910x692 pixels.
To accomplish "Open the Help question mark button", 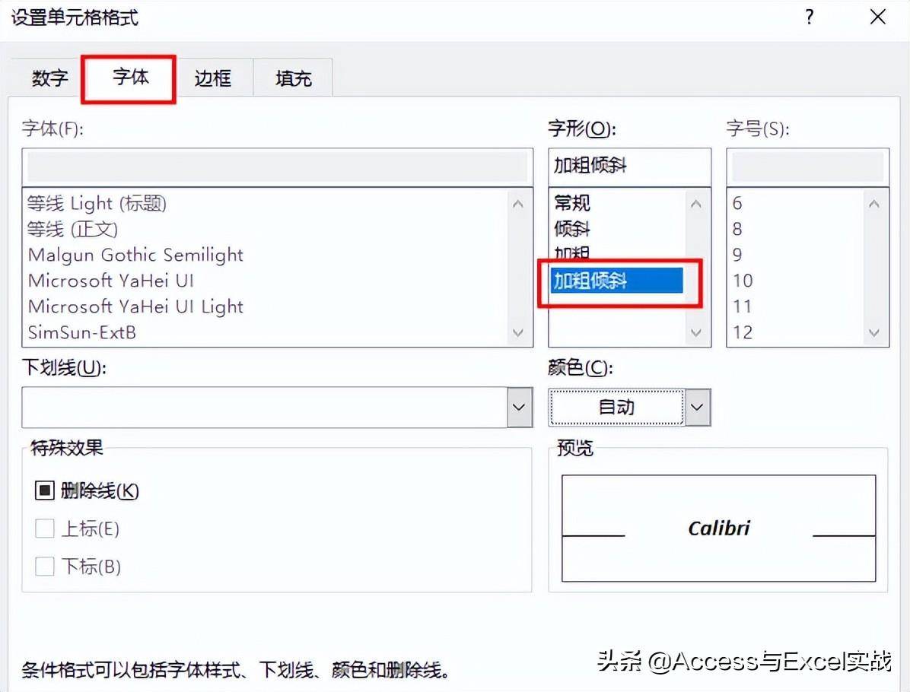I will (x=810, y=17).
